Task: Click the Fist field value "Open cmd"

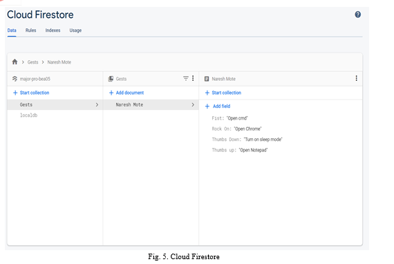Action: [x=237, y=118]
